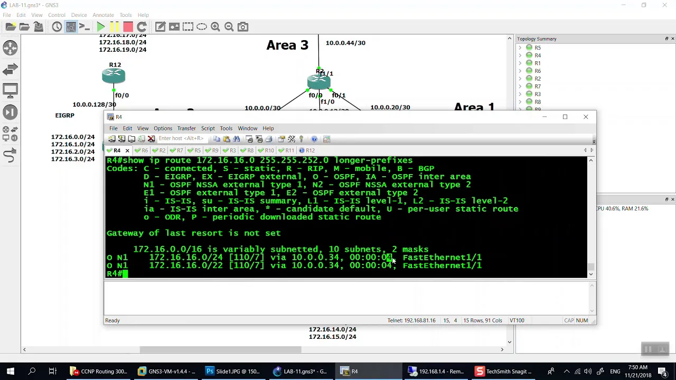This screenshot has width=676, height=380.
Task: Switch to R10 session tab
Action: [x=266, y=150]
